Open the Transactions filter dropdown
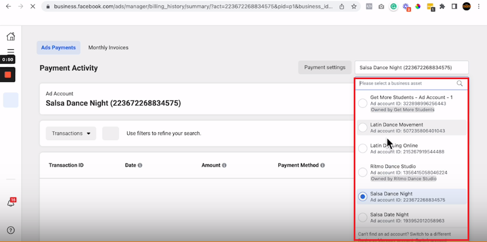 (71, 133)
